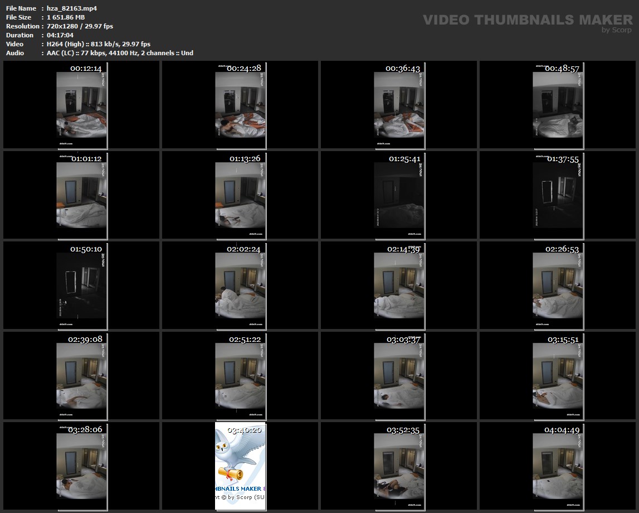Click the duration value 04:17:04

[60, 35]
